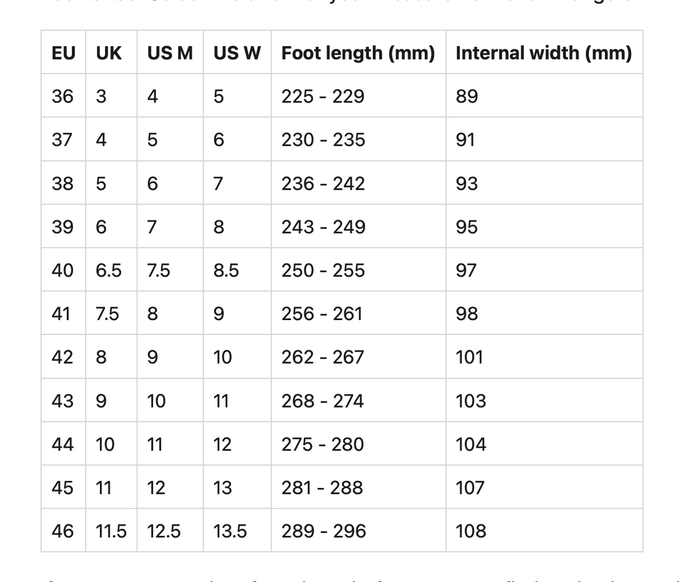Image resolution: width=683 pixels, height=582 pixels.
Task: Click the EU size 44 cell
Action: click(x=63, y=444)
